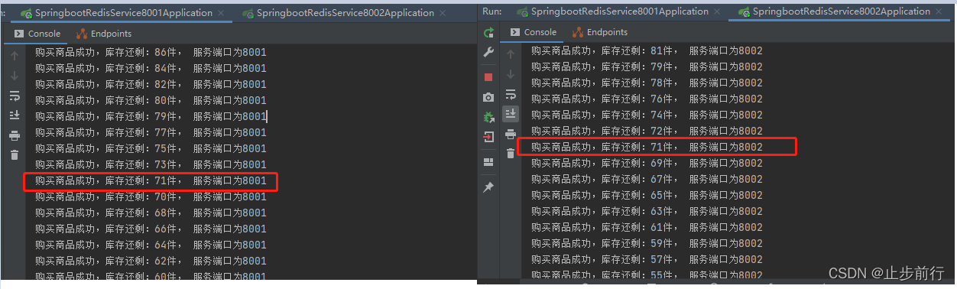The image size is (957, 289).
Task: Click down-arrow in the 8001 console toolbar
Action: click(15, 76)
